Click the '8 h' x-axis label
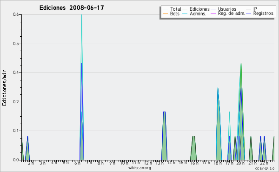Screen dimensions: 279x172 (x=100, y=163)
